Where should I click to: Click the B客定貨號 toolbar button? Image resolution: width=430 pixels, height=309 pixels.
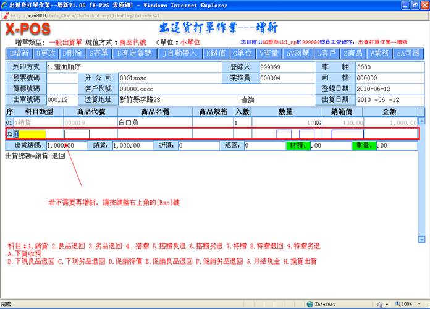pyautogui.click(x=134, y=54)
